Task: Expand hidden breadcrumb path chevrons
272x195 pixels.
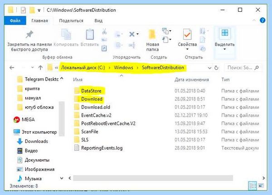Action: [56, 68]
